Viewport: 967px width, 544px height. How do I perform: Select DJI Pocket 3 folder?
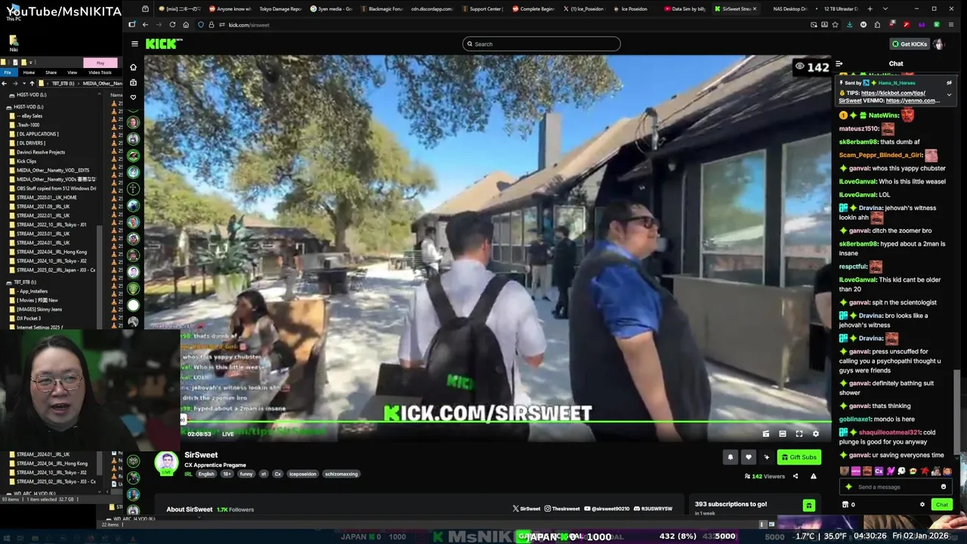coord(29,318)
